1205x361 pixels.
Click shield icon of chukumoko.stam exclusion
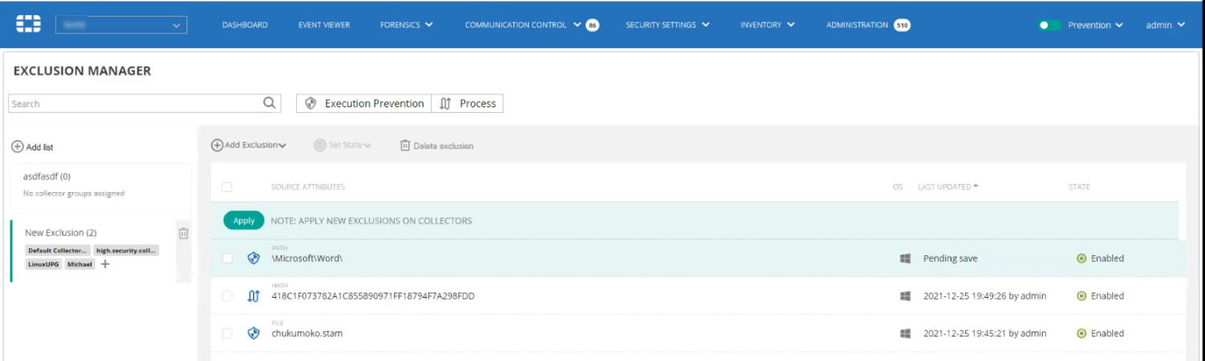point(254,333)
